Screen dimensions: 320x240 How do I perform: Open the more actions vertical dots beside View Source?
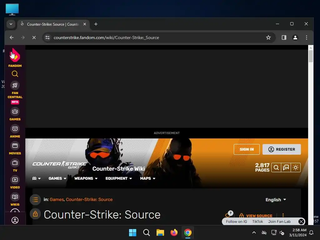[283, 215]
